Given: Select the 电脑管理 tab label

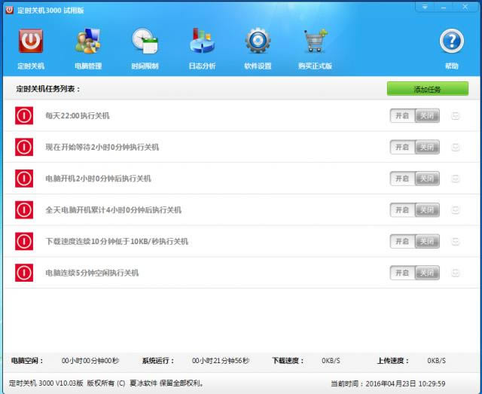Looking at the screenshot, I should point(88,66).
